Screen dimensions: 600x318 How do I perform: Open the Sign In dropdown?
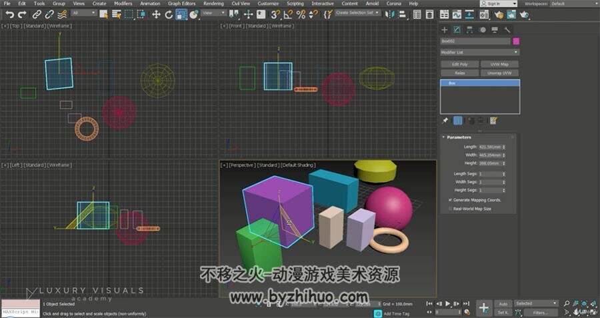(499, 4)
